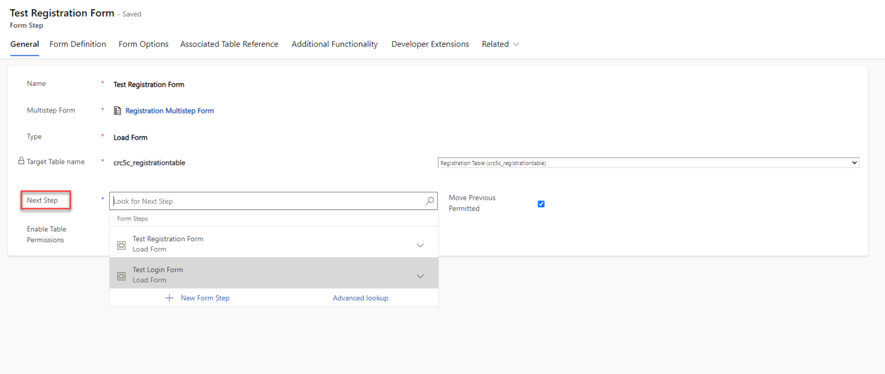This screenshot has width=885, height=374.
Task: Switch to the Form Definition tab
Action: coord(78,44)
